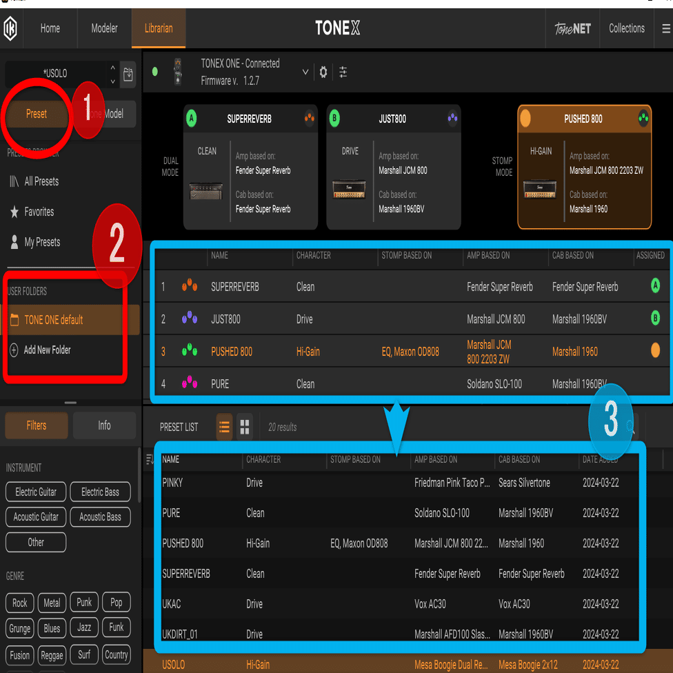Open the TONEX ONE device dropdown
Image resolution: width=673 pixels, height=673 pixels.
305,72
